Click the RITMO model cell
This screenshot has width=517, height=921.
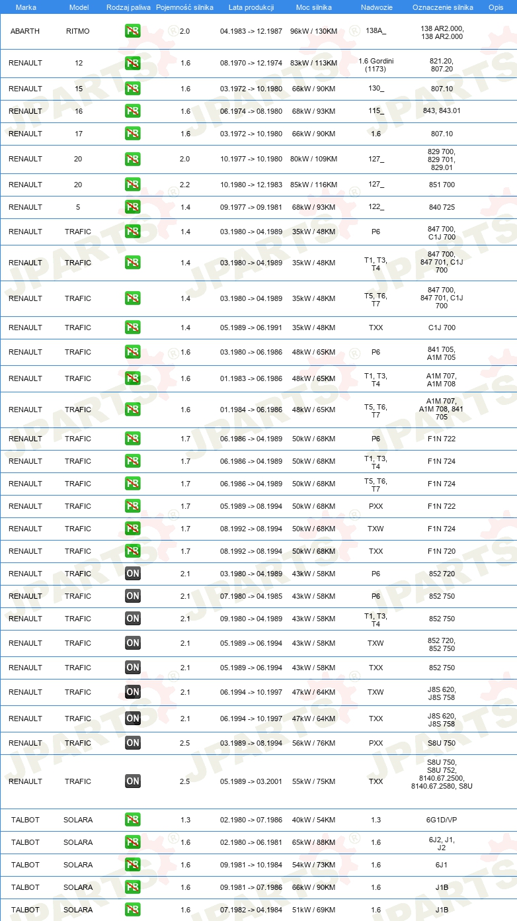78,31
